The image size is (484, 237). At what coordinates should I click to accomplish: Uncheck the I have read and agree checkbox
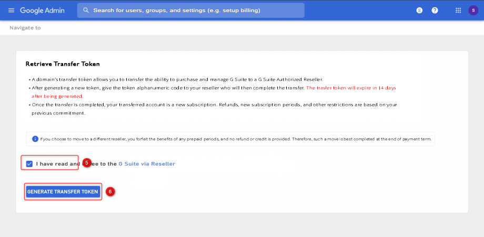[29, 164]
